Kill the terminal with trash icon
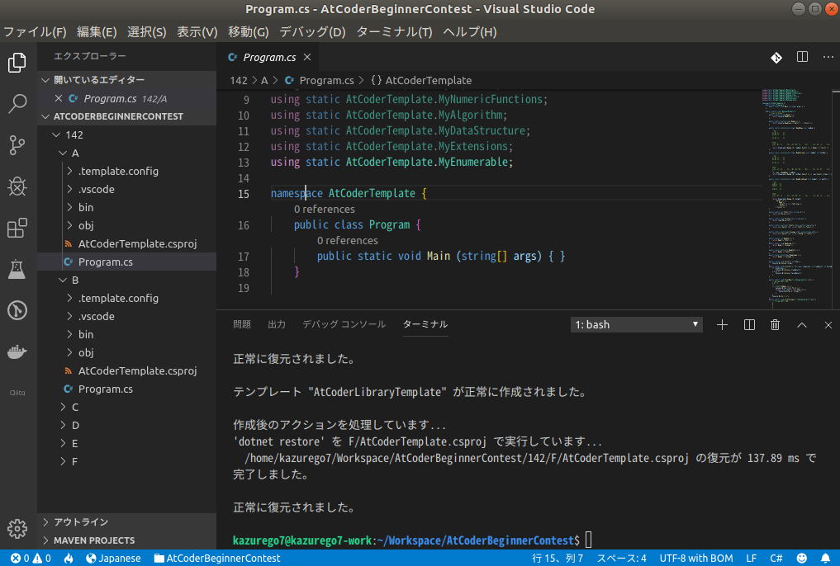 coord(776,325)
